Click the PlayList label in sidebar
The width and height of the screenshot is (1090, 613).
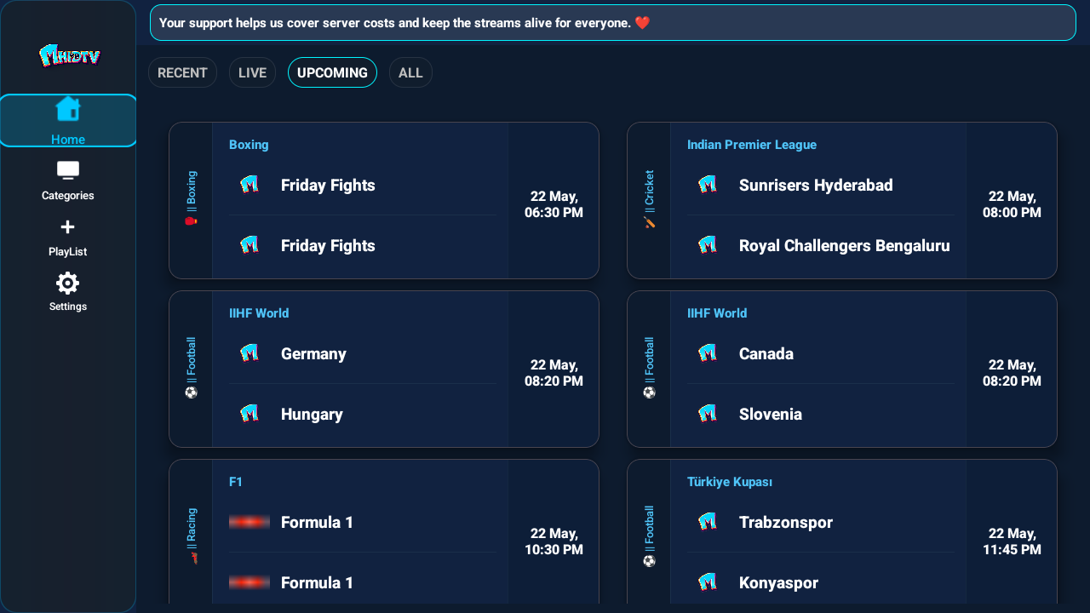click(68, 252)
